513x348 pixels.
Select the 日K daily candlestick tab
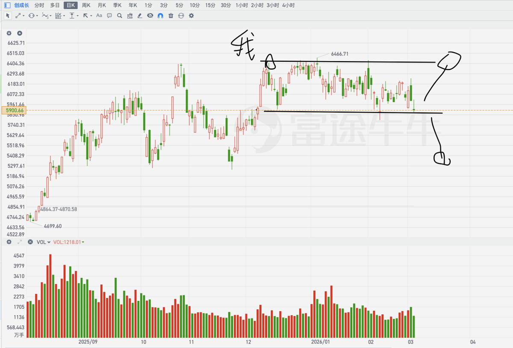click(x=71, y=5)
